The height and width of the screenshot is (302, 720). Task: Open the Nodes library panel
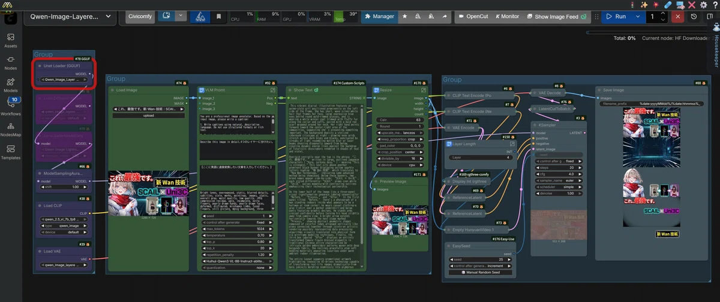pos(11,63)
